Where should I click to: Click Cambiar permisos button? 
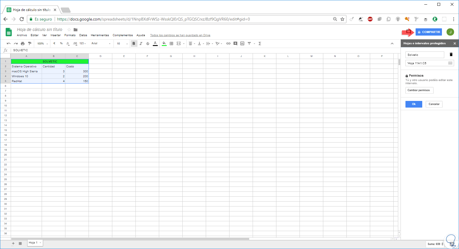pos(419,90)
